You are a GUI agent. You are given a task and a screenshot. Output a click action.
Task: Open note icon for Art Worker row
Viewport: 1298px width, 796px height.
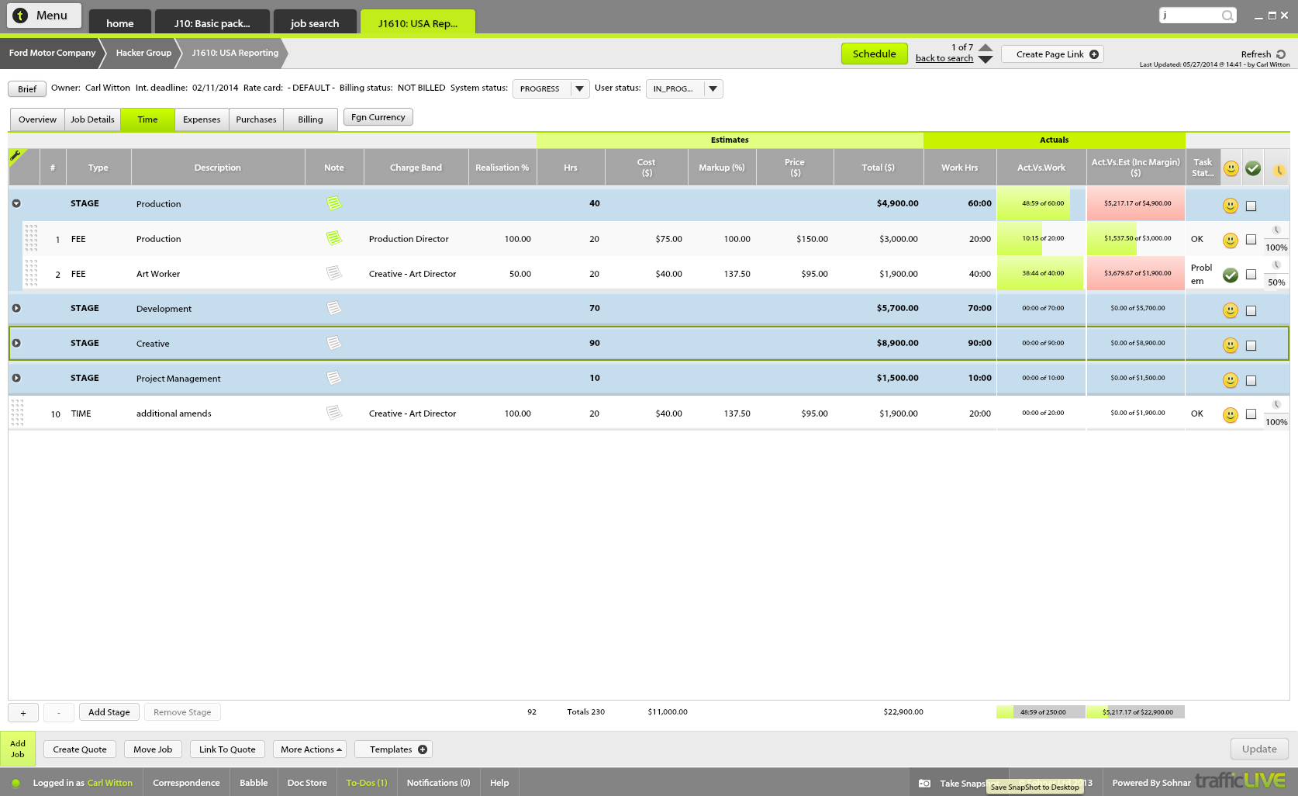click(x=333, y=273)
